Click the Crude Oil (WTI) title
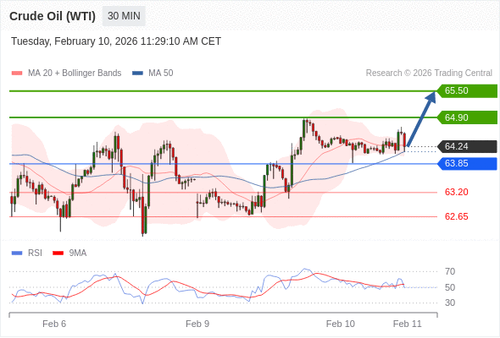This screenshot has height=338, width=500. (x=53, y=16)
